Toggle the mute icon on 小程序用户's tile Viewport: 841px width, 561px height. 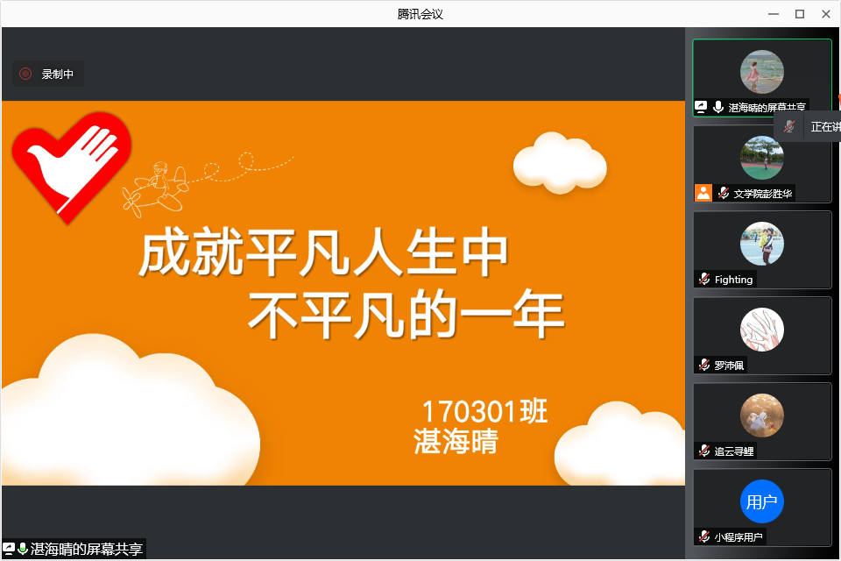coord(703,536)
